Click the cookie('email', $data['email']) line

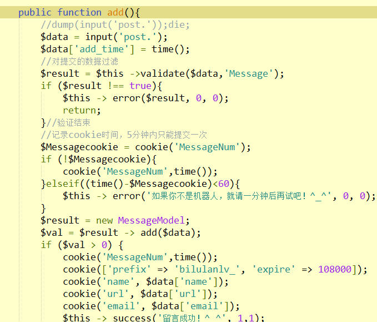[151, 306]
